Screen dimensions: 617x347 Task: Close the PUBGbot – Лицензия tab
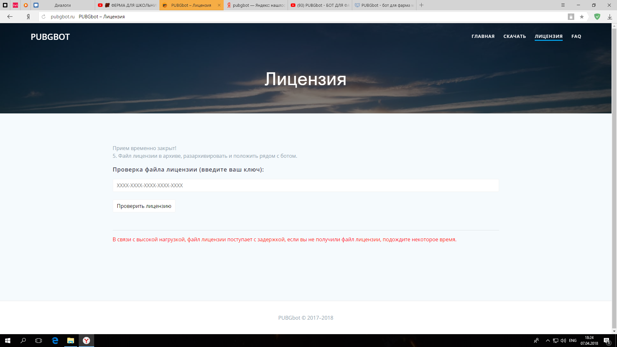[219, 5]
